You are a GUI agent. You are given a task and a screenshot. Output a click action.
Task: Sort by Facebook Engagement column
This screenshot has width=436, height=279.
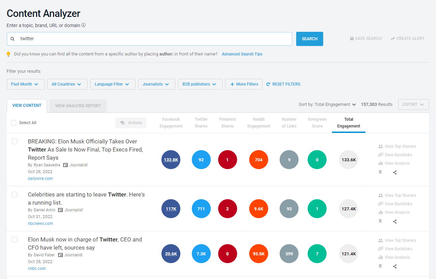171,123
